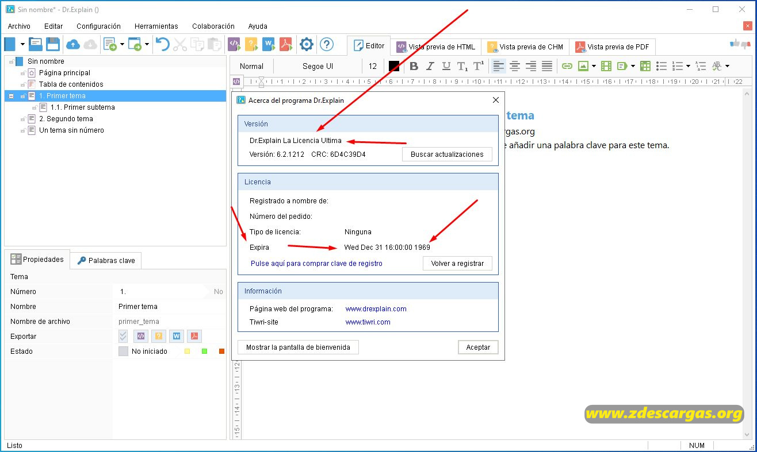Click the undo arrow in the main toolbar
Screen dimensions: 757x452
(x=163, y=44)
